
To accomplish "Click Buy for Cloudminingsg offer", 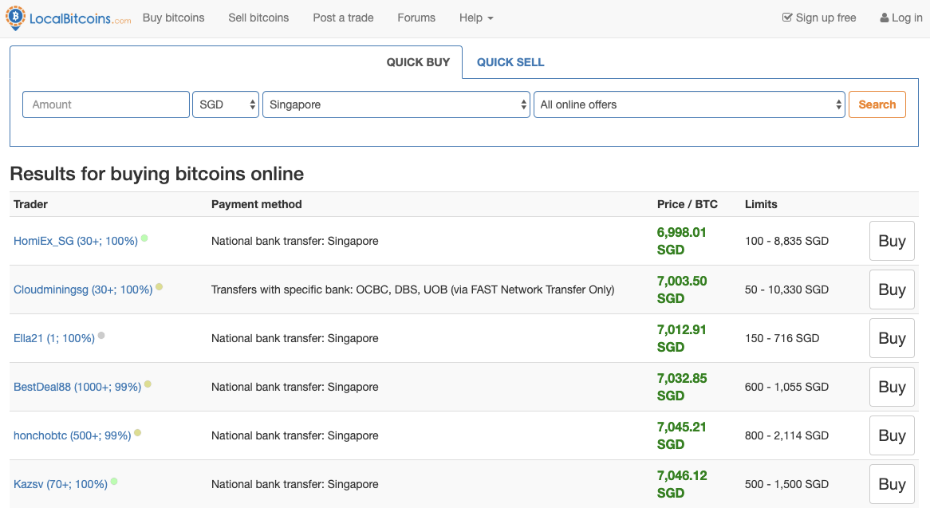I will [892, 289].
